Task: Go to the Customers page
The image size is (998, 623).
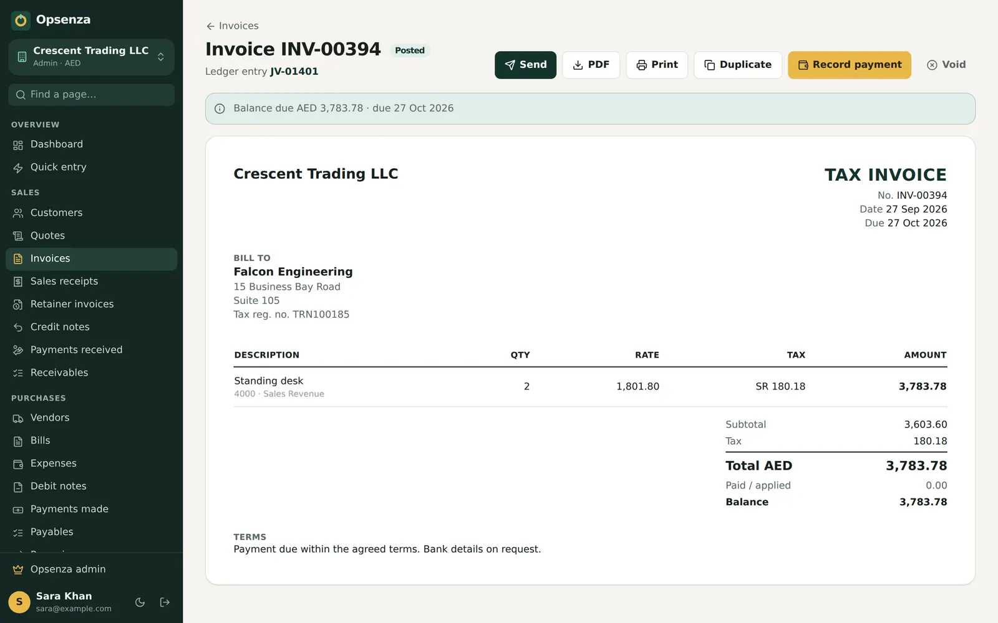Action: (x=91, y=213)
